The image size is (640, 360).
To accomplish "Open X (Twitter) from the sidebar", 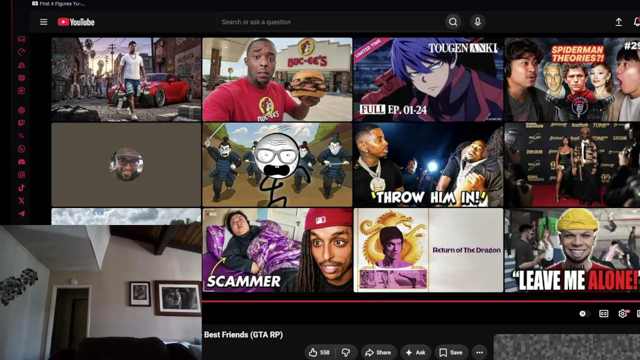I will pos(21,201).
